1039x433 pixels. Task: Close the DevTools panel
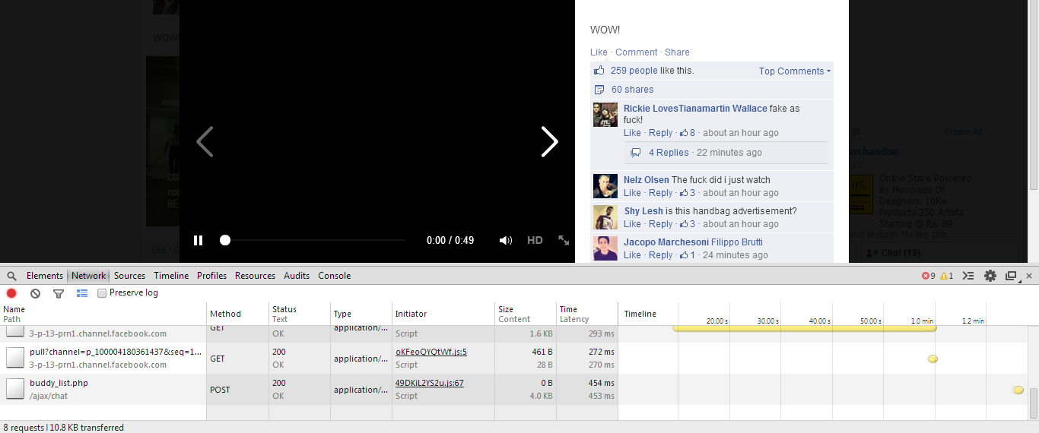click(1029, 276)
